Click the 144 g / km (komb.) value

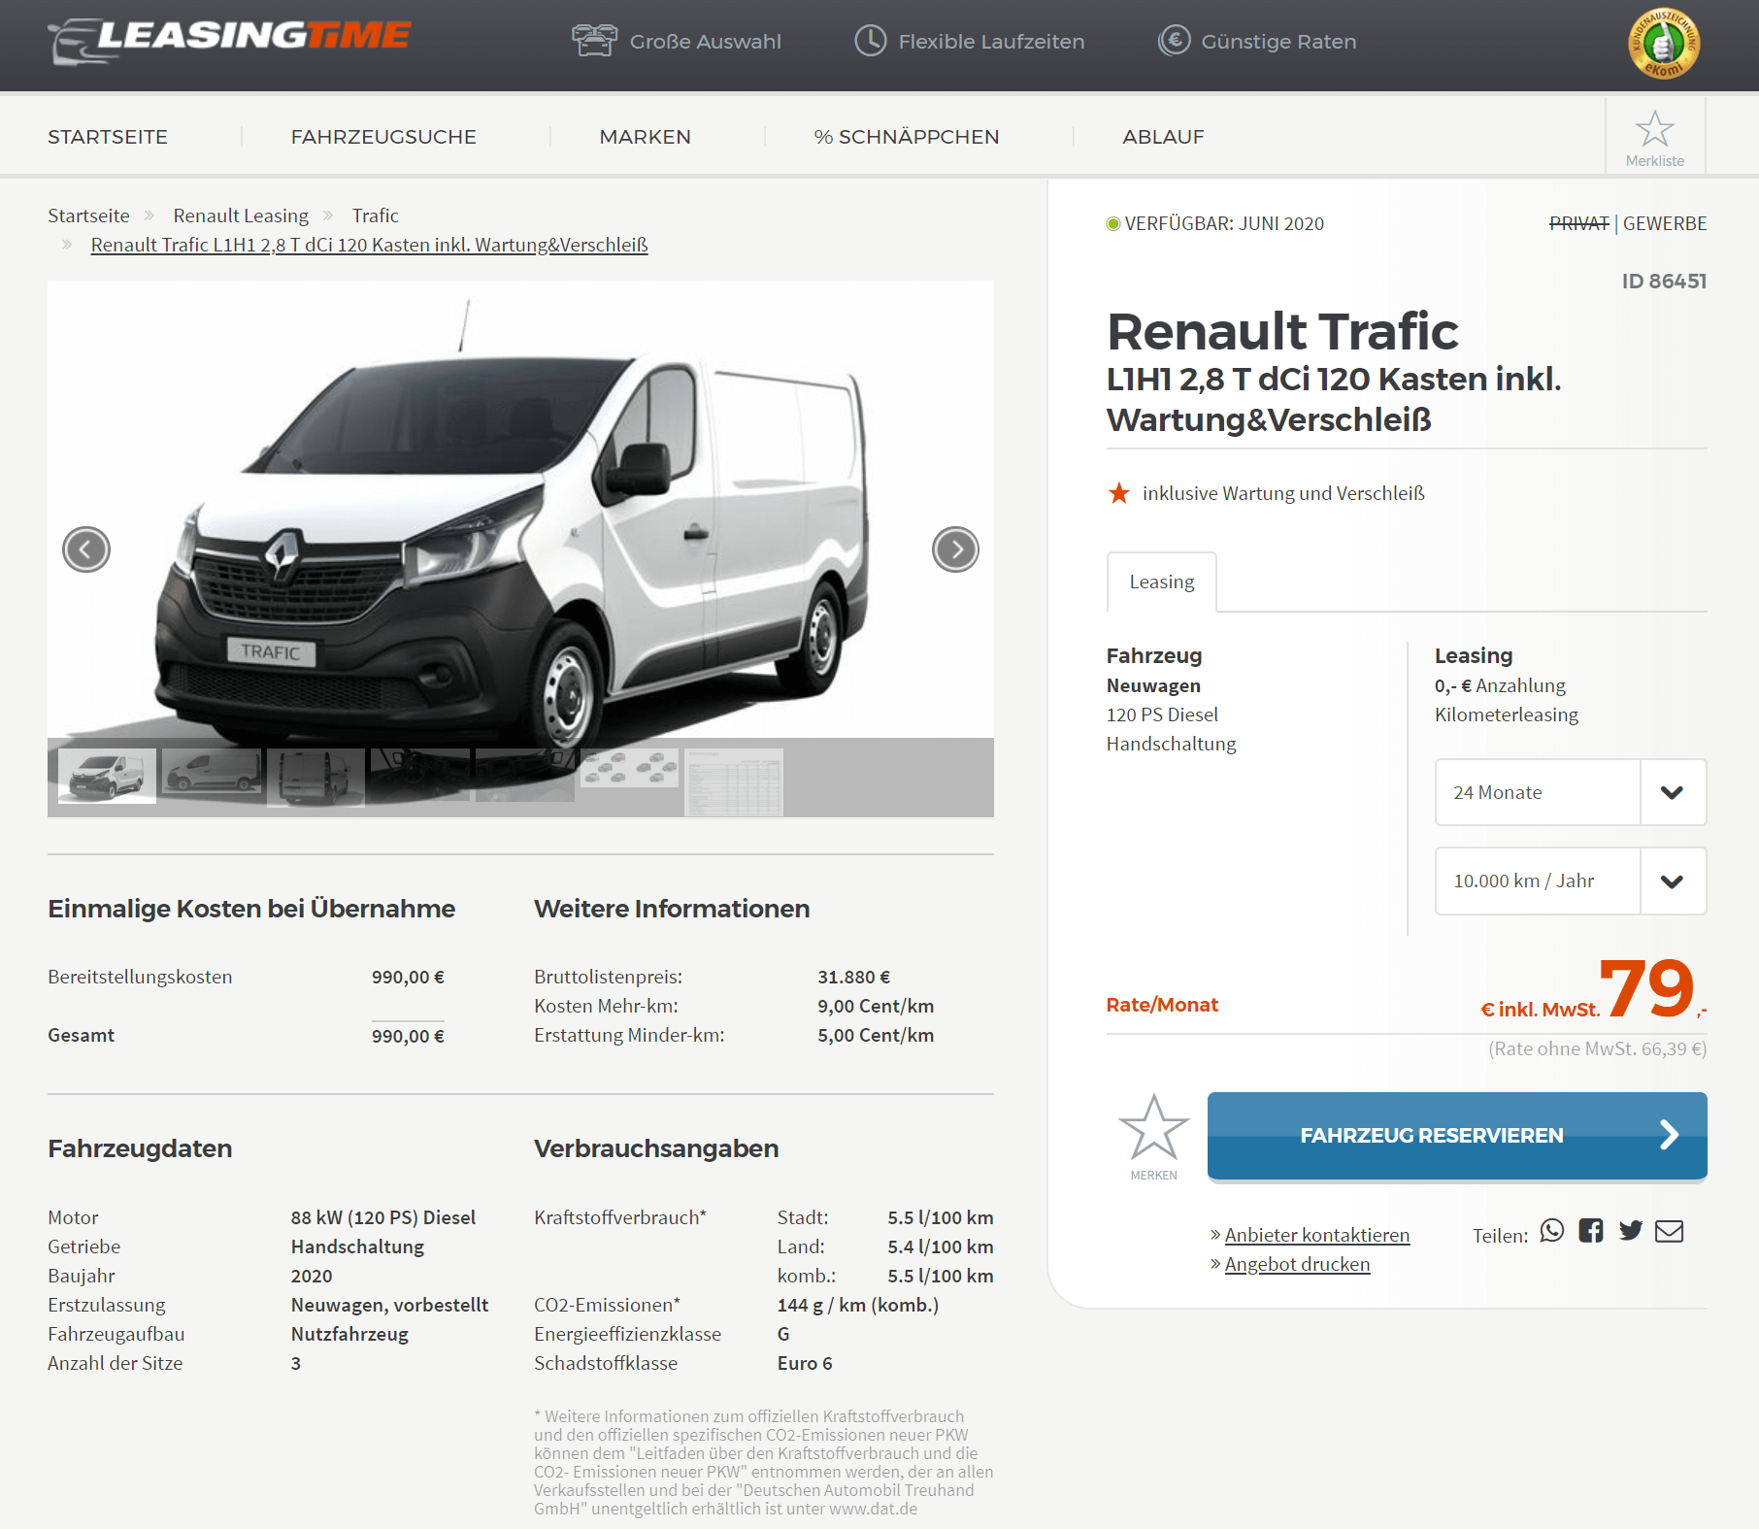click(x=858, y=1305)
